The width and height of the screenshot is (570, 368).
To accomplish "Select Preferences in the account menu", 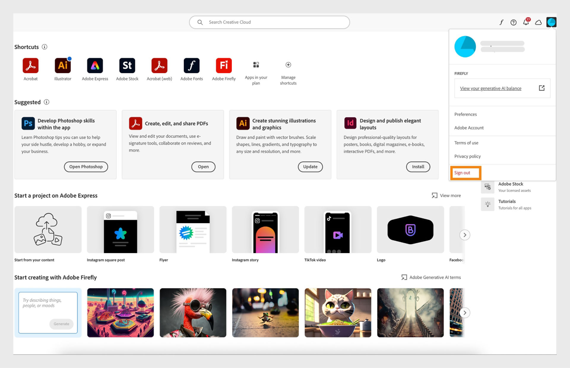I will [x=465, y=114].
